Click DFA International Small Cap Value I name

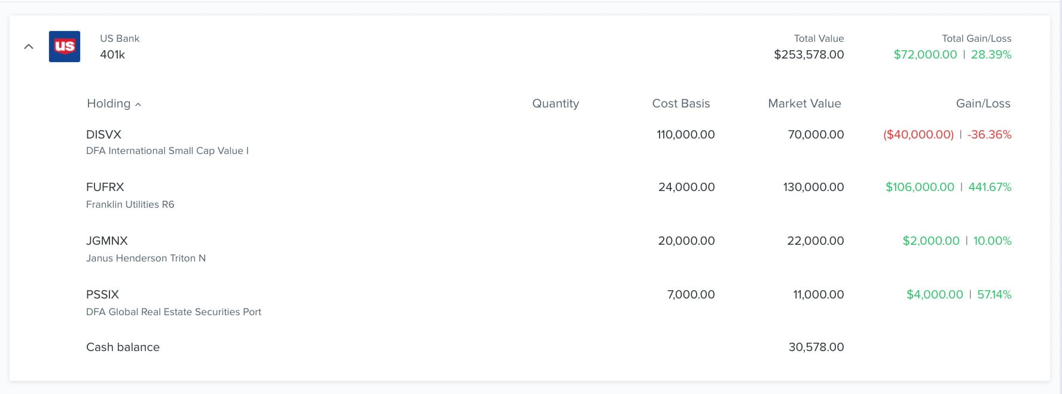(167, 150)
